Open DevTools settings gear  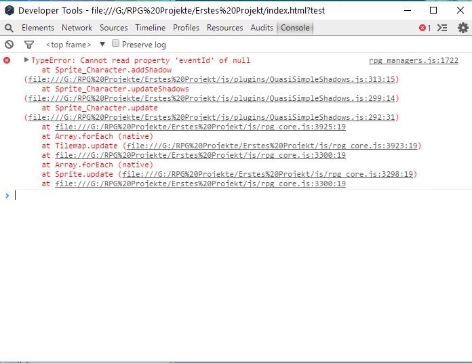pos(463,28)
